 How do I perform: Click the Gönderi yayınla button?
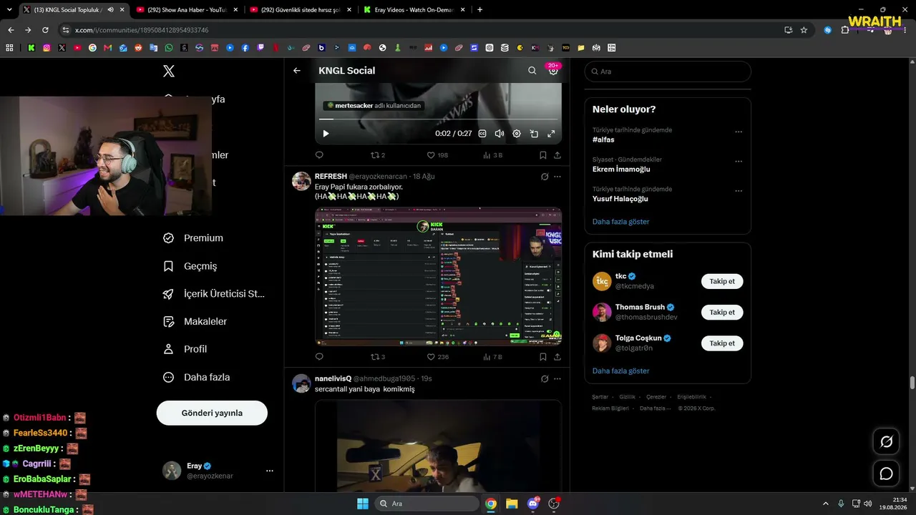212,413
